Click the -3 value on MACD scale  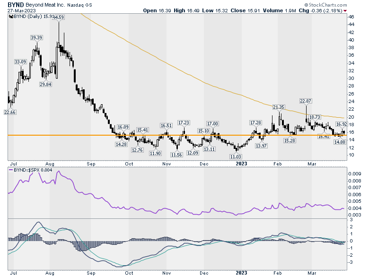pyautogui.click(x=350, y=262)
